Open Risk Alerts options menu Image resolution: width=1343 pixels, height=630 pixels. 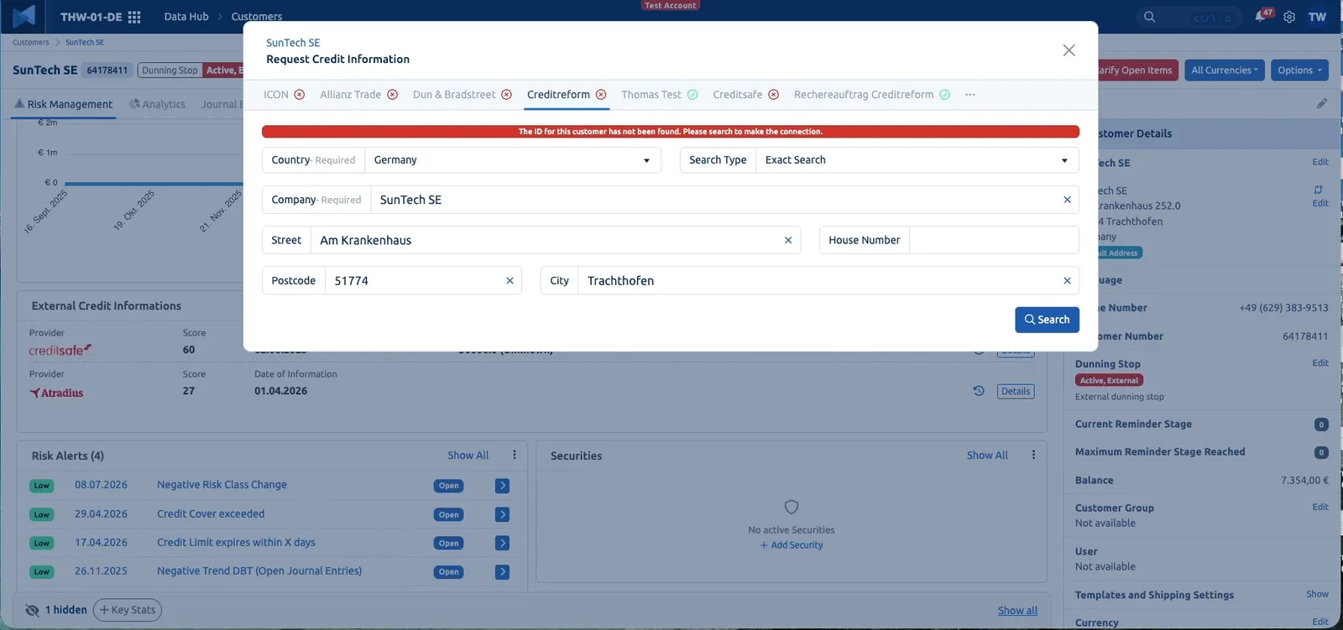click(x=515, y=455)
